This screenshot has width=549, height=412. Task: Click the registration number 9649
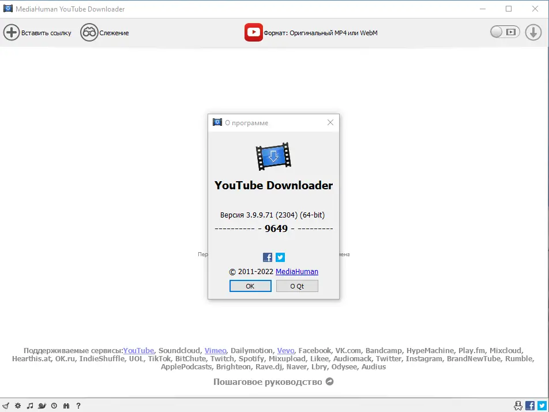(276, 229)
